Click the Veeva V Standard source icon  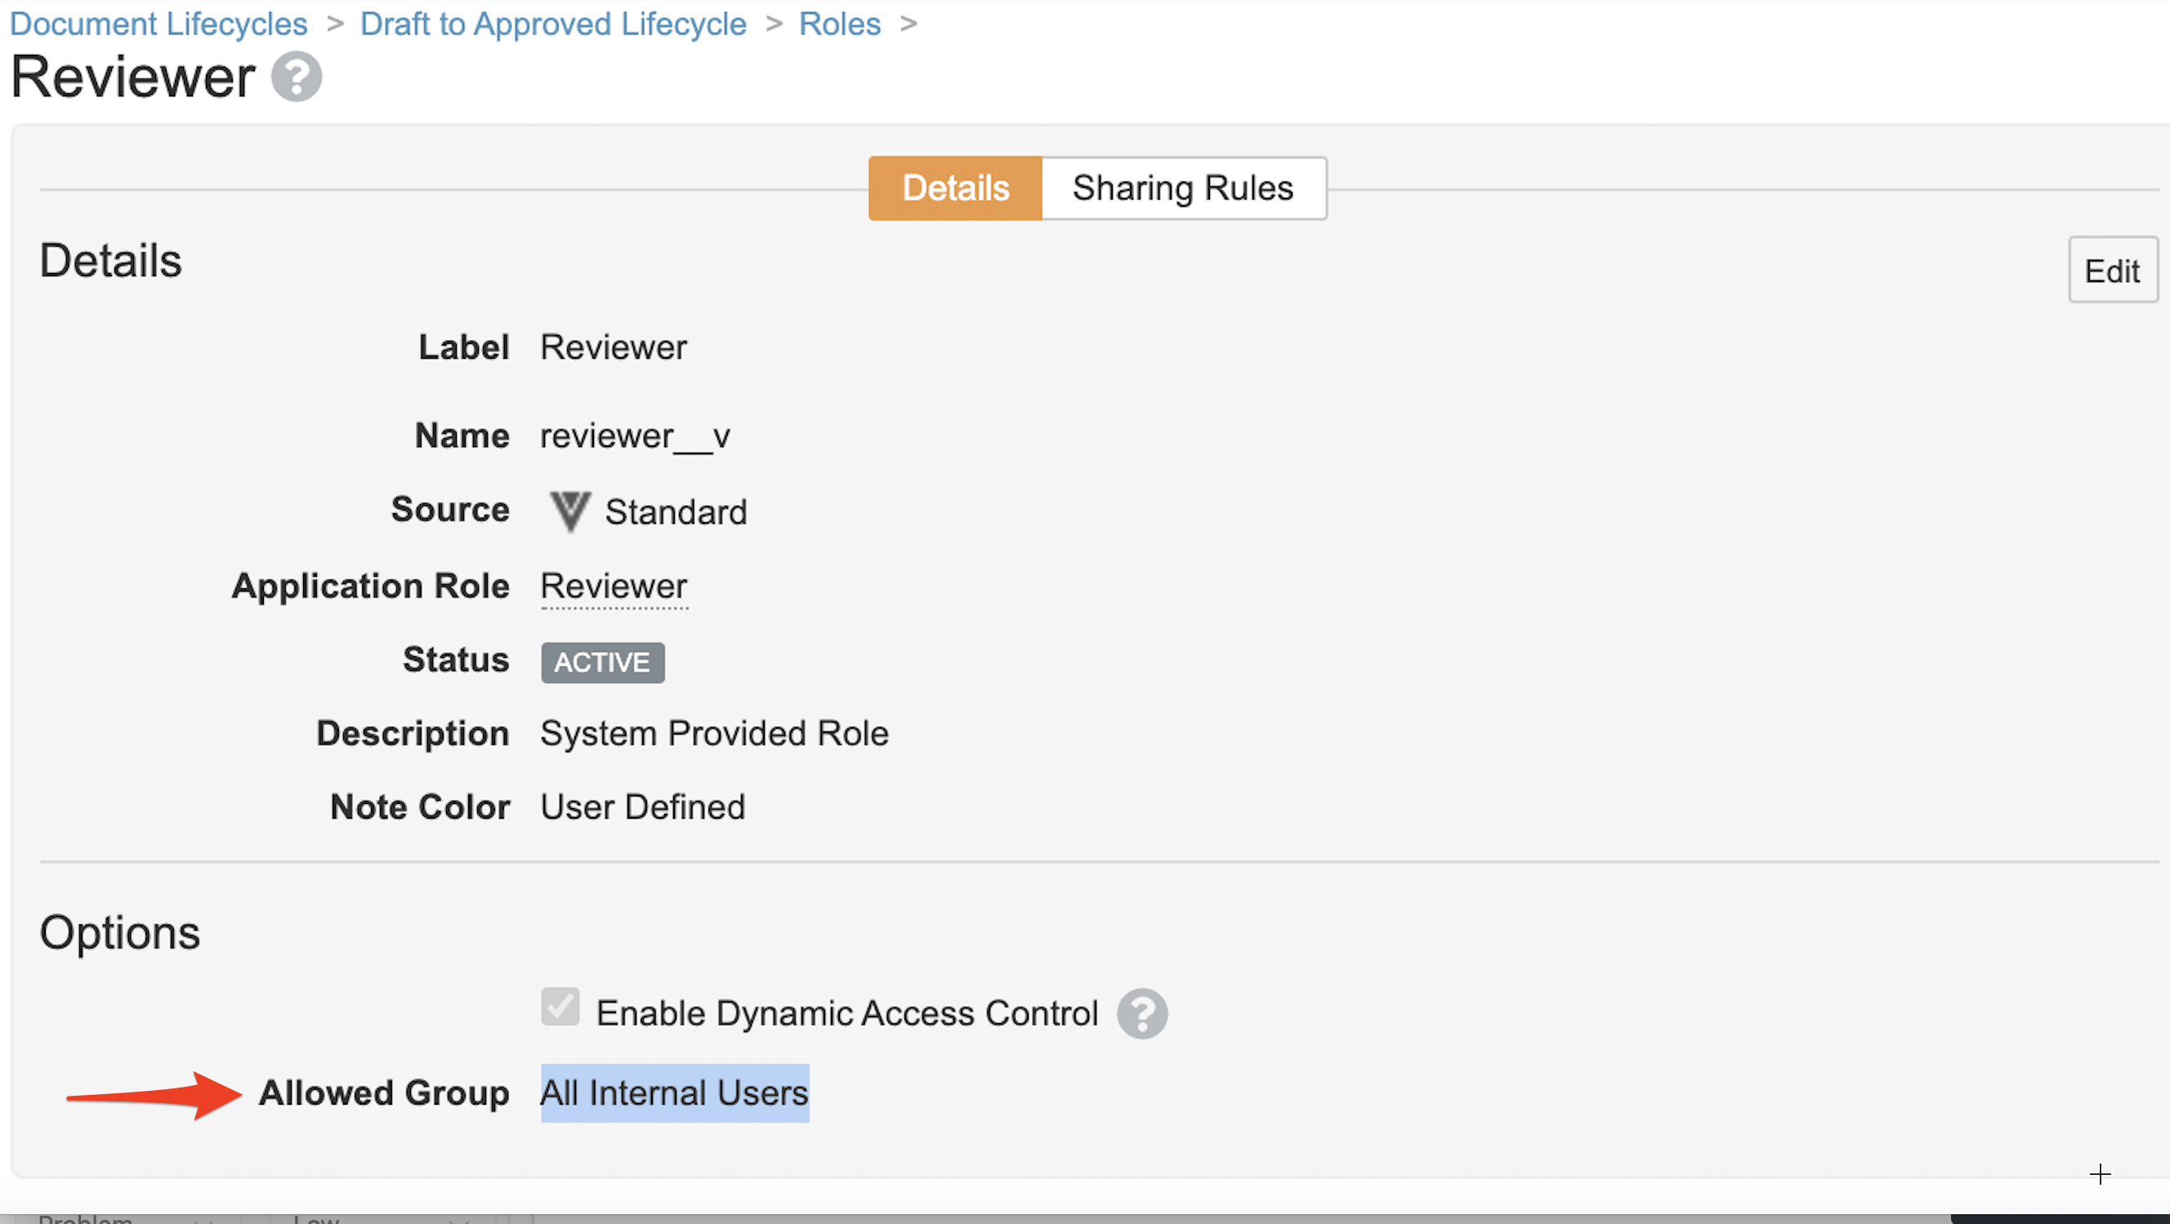569,511
